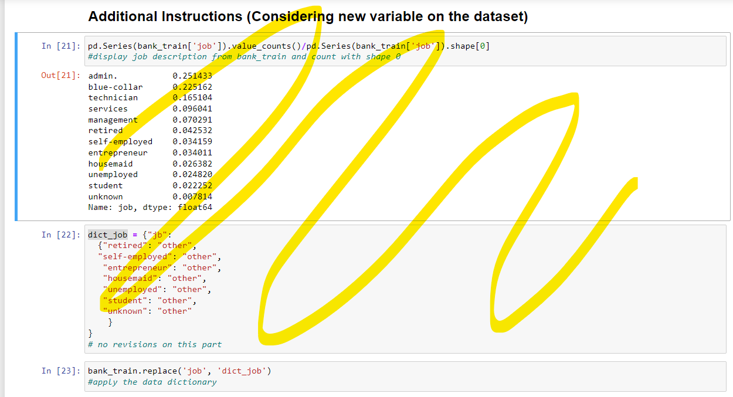The width and height of the screenshot is (733, 397).
Task: Click the value 0.042532 in the output
Action: (x=192, y=130)
